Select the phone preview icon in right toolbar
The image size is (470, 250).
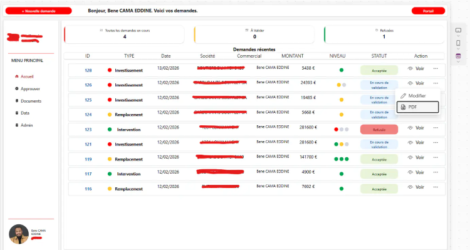[x=458, y=43]
